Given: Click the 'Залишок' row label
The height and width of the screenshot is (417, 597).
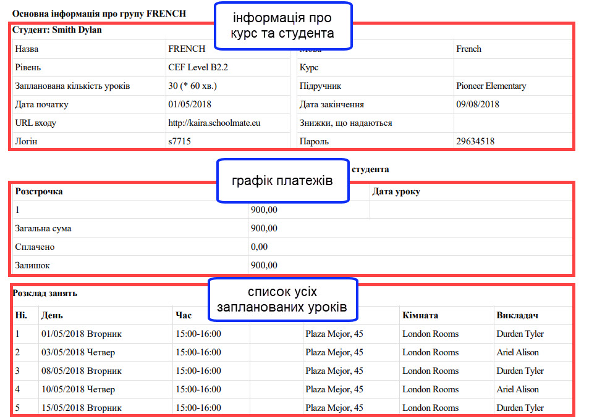Looking at the screenshot, I should point(32,265).
